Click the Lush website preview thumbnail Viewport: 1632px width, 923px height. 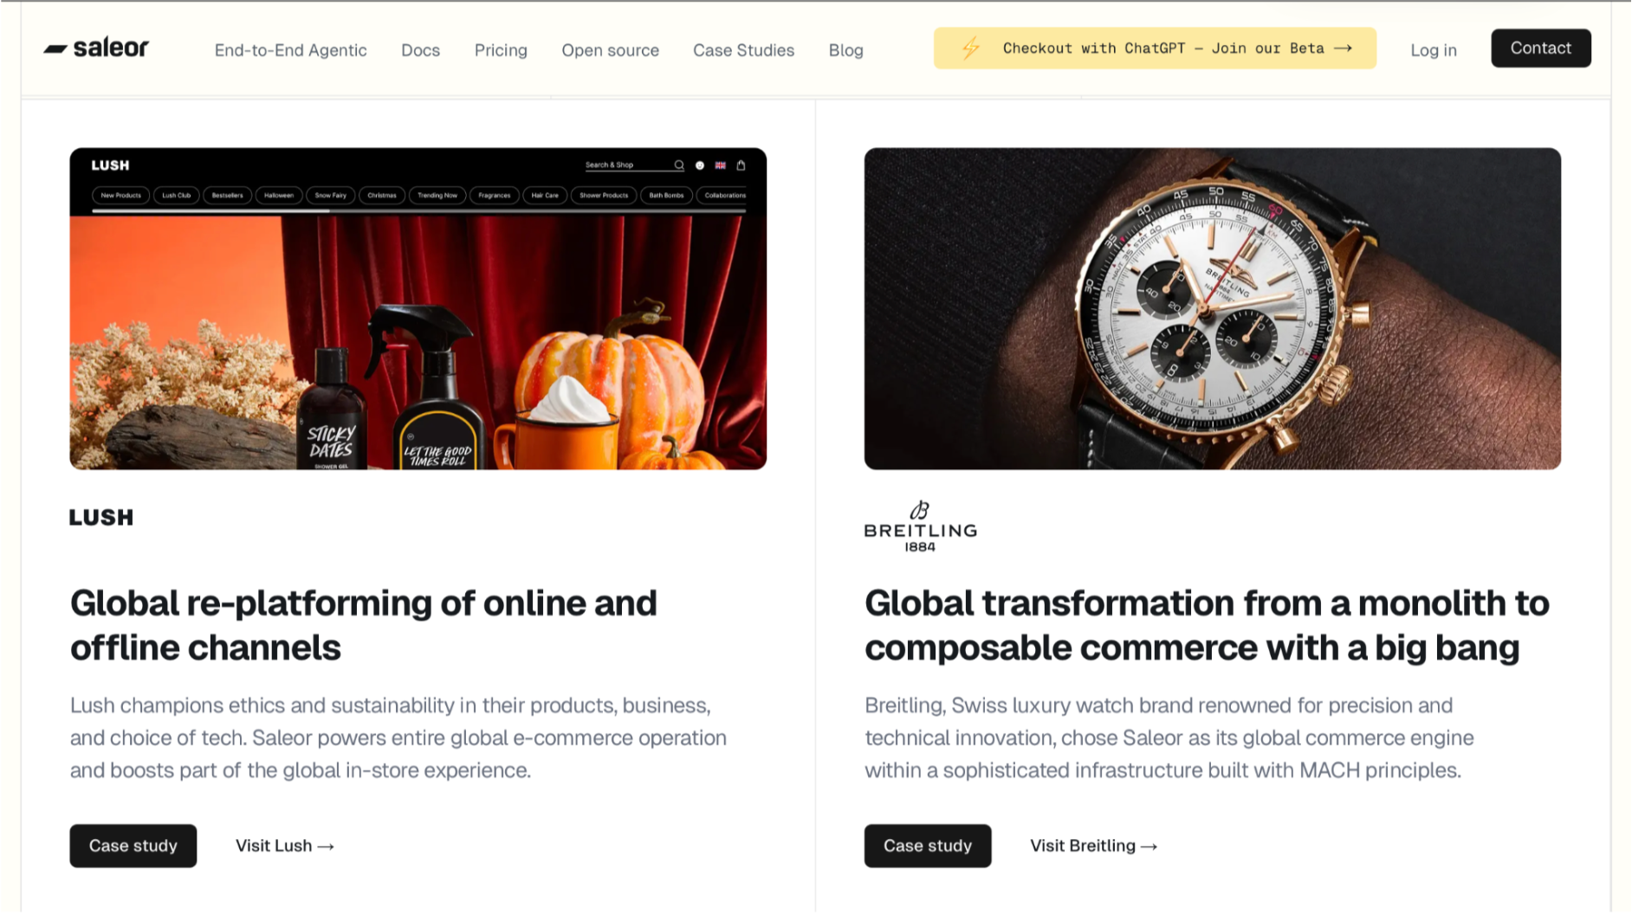point(418,308)
